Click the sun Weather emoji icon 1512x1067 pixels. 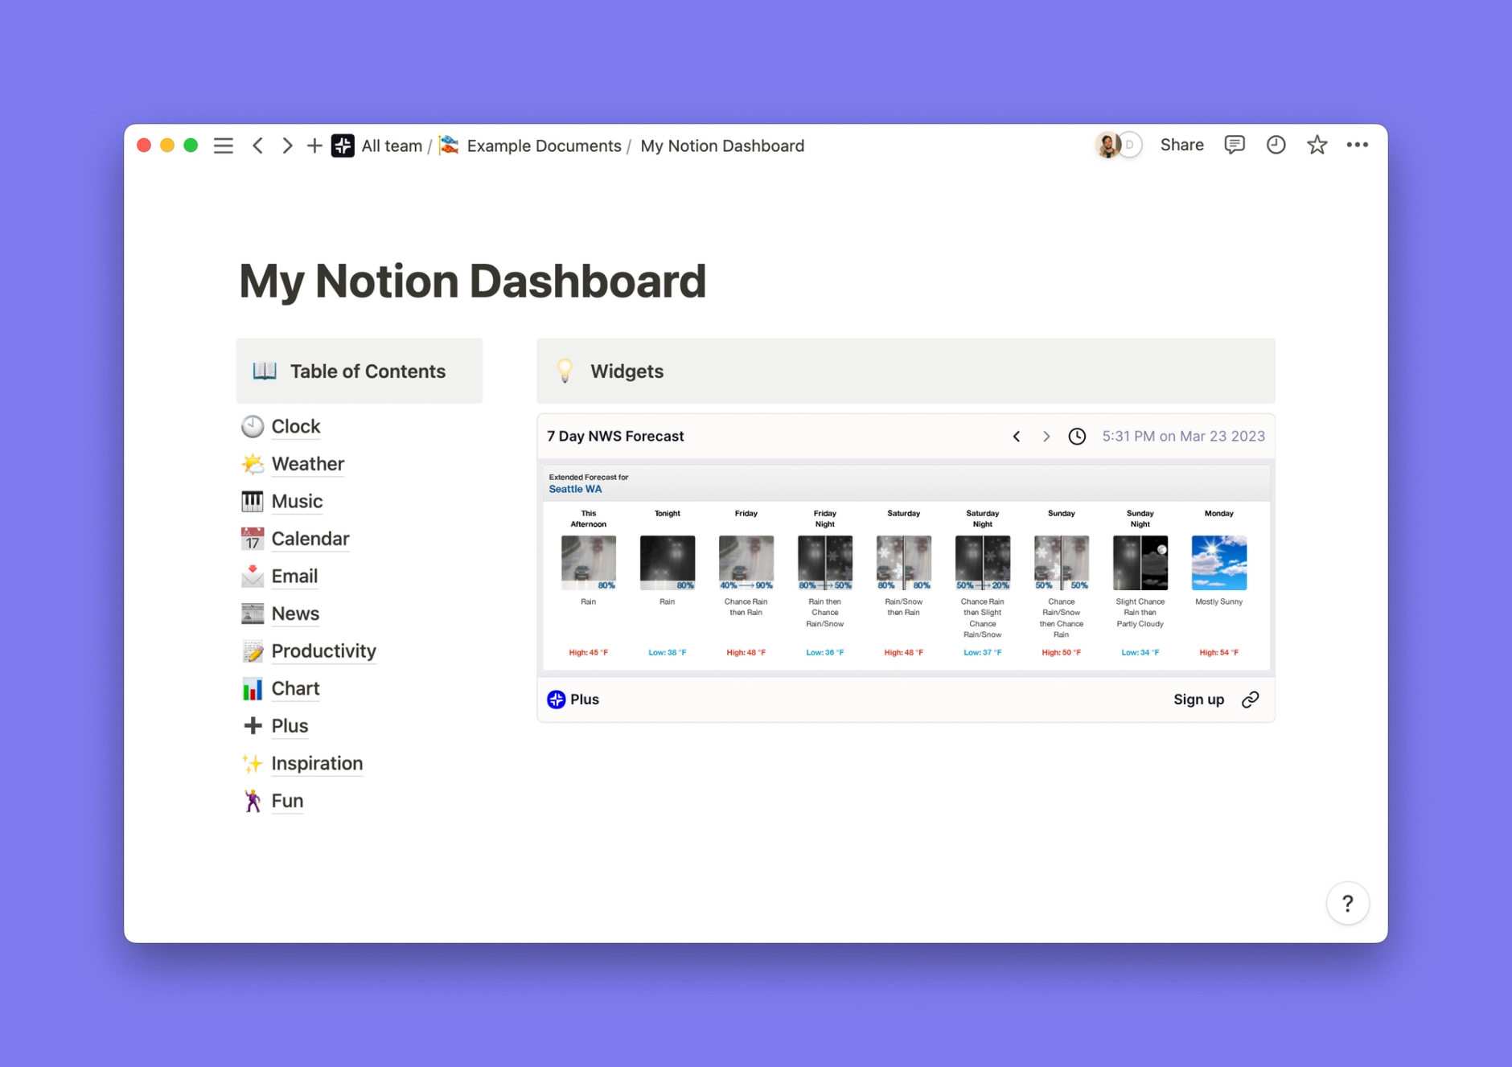(x=253, y=464)
